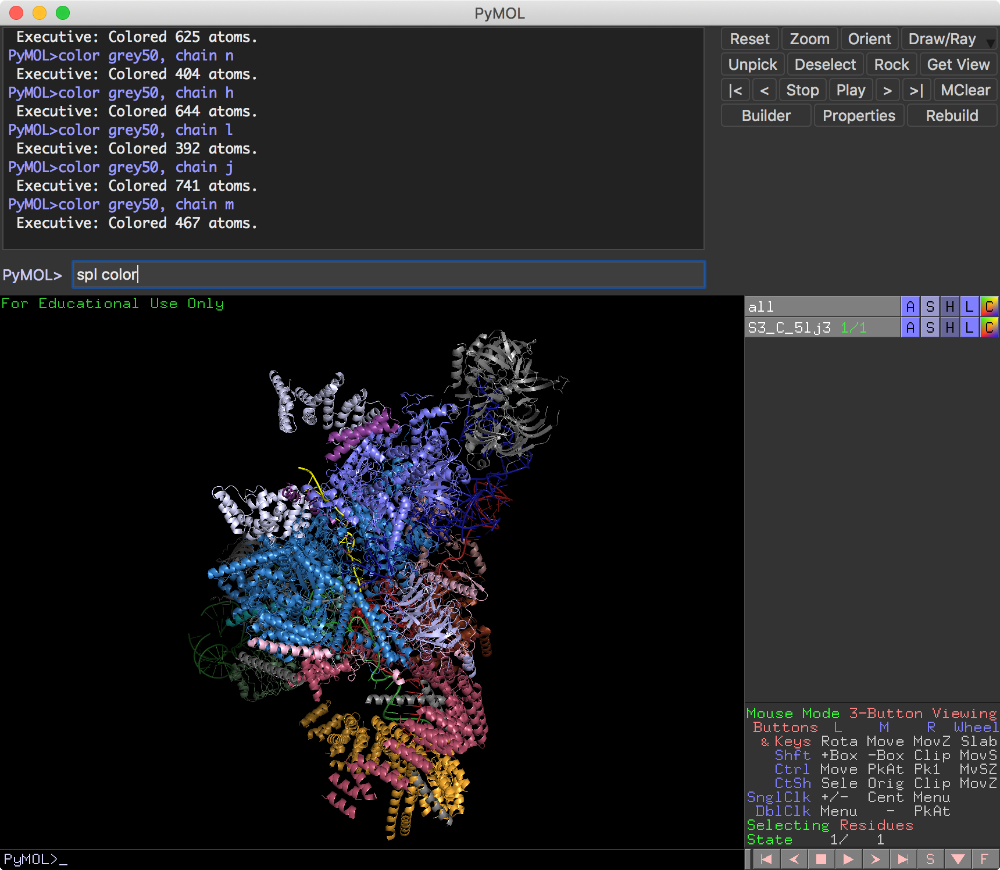Open the Show (S) menu for S3_C_5lj3
Screen dimensions: 1000x870
tap(930, 328)
